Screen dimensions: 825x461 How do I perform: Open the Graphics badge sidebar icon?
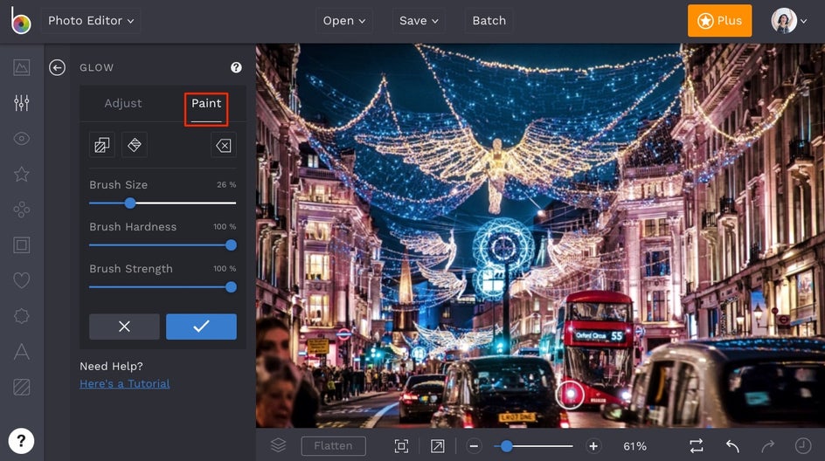point(22,316)
